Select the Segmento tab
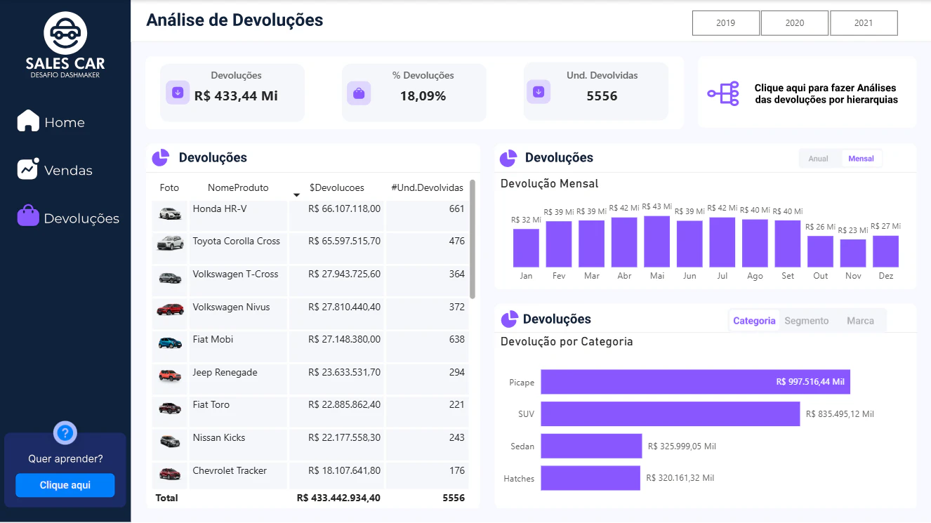 [x=807, y=321]
